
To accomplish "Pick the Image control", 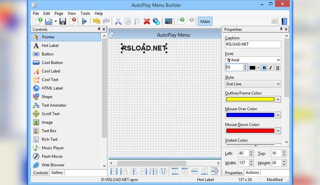I will (x=66, y=122).
